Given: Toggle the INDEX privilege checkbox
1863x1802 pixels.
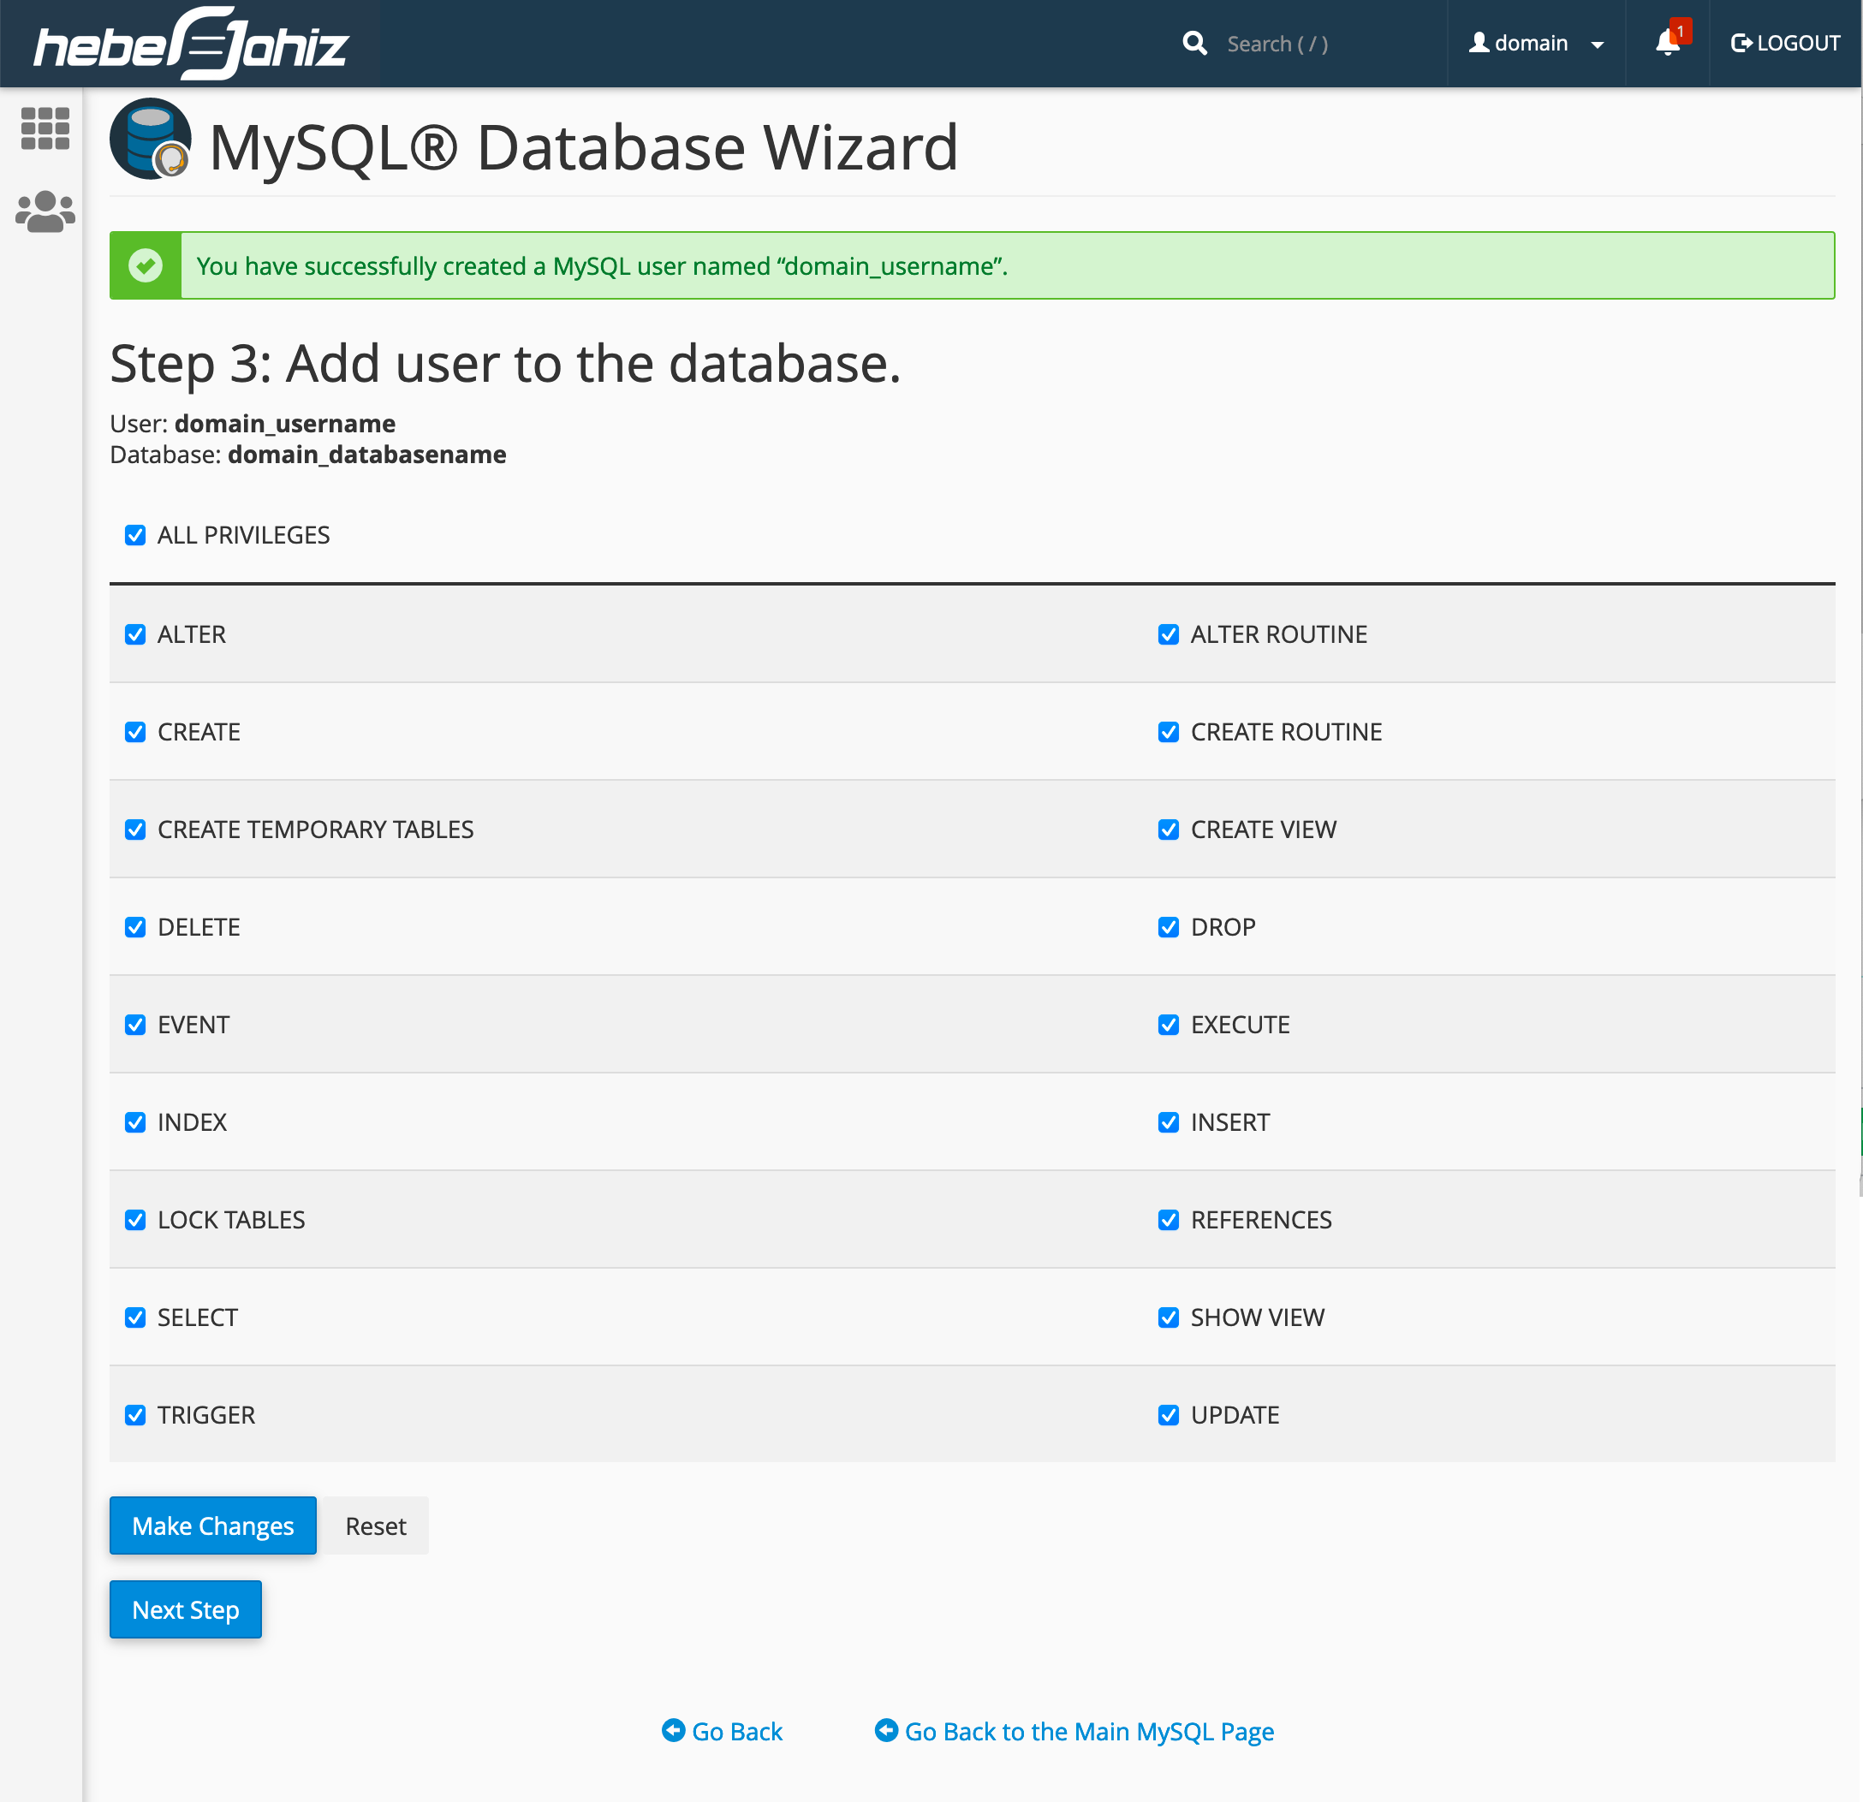Looking at the screenshot, I should [x=135, y=1122].
